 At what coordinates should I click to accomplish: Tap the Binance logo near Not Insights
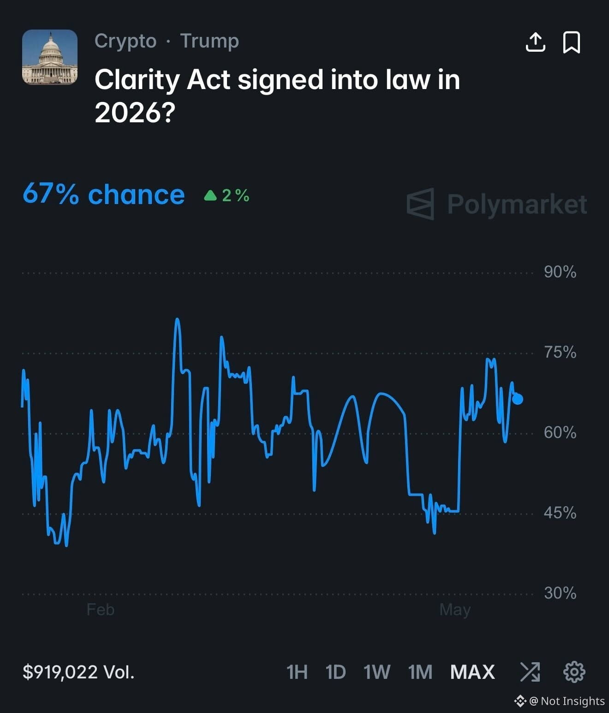pos(520,701)
